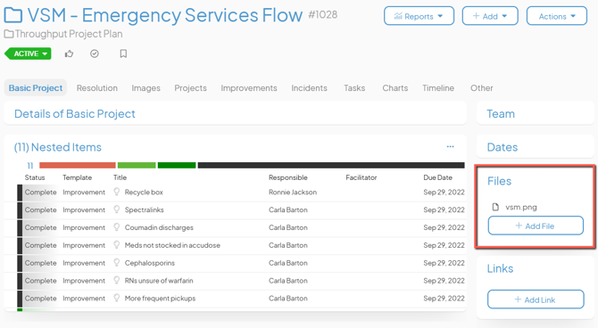Select the Basic Project tab

(x=36, y=87)
